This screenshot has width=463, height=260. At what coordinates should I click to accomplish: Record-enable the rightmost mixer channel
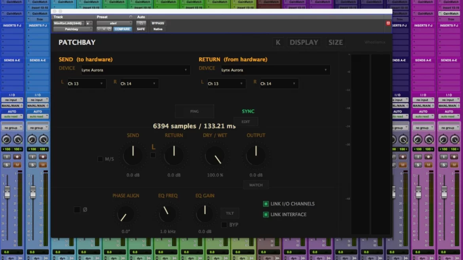454,157
